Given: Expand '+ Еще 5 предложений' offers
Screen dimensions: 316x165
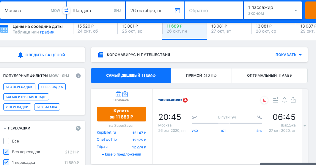Looking at the screenshot, I should pyautogui.click(x=122, y=154).
